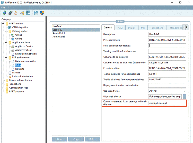193x143 pixels.
Task: Open Role sets node
Action: tap(20, 69)
